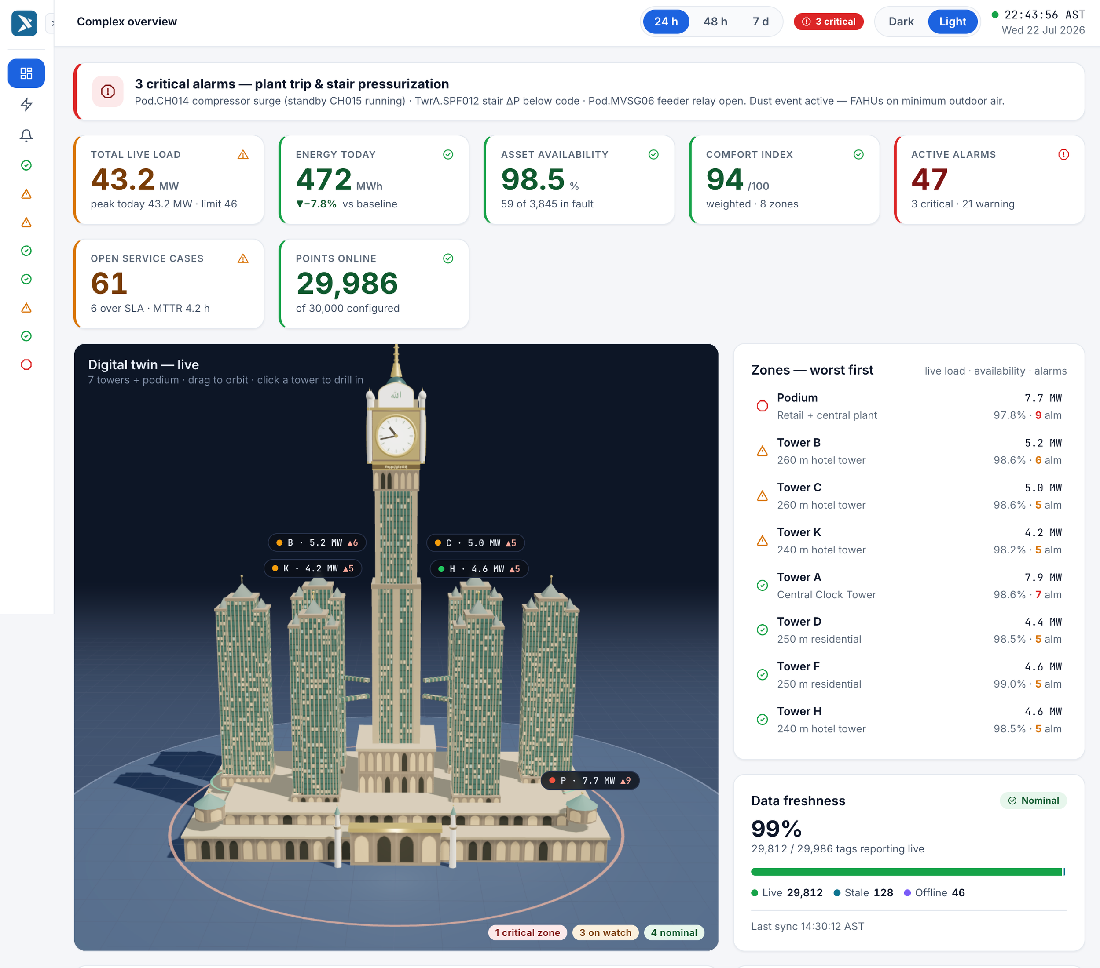This screenshot has width=1100, height=968.
Task: Click the warning icon on the Open Service Cases card
Action: point(243,258)
